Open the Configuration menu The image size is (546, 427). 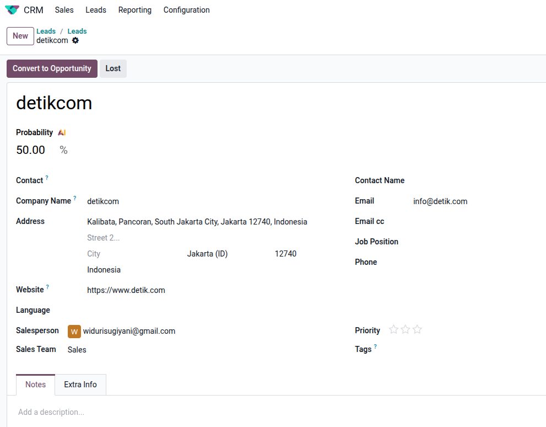tap(186, 10)
